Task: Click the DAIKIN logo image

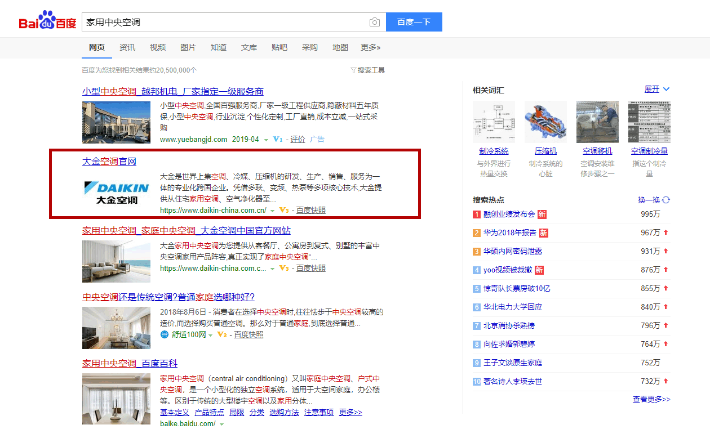Action: pos(117,193)
